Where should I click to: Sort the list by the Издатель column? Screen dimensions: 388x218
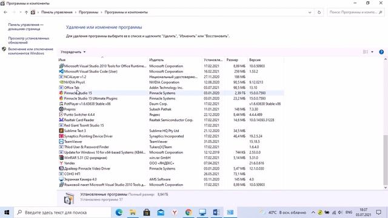coord(175,60)
